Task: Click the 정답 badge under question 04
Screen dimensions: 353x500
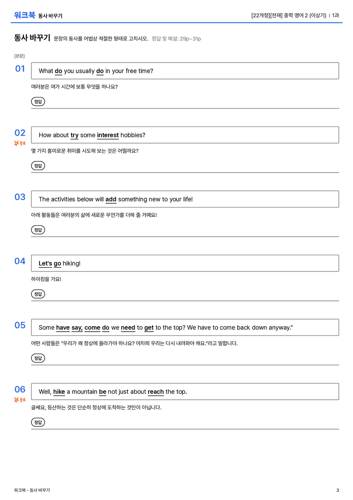Action: click(x=38, y=293)
